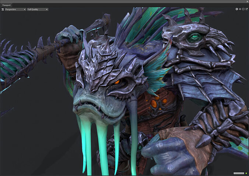Click the green status indicator at the bottom right

tap(246, 173)
